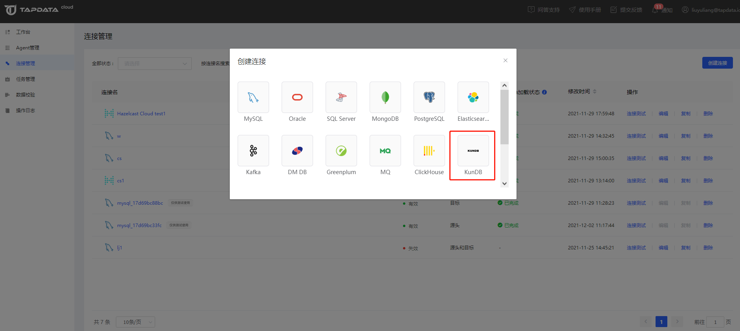Select the MongoDB leaf icon

click(385, 97)
